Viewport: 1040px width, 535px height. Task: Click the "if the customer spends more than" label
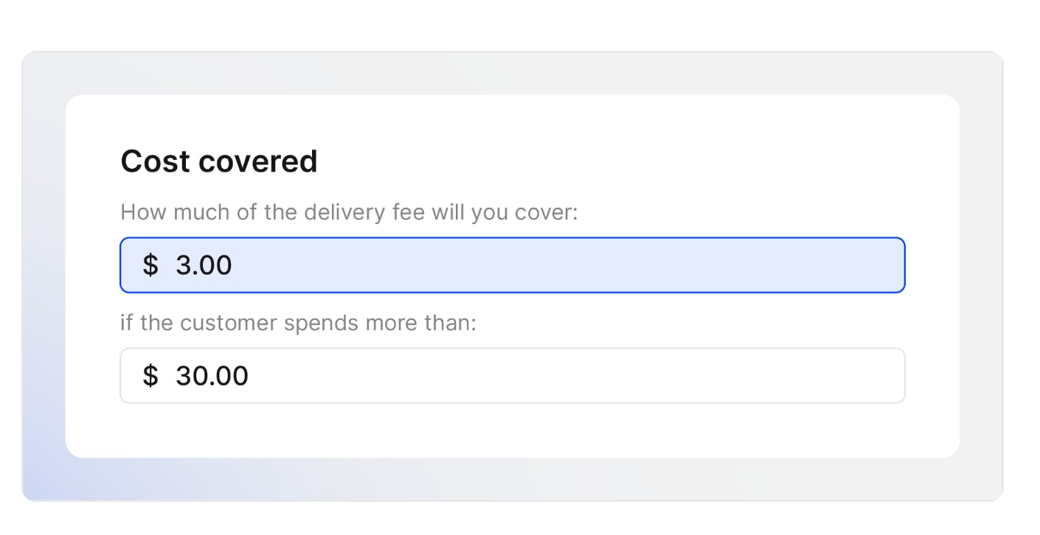(298, 323)
